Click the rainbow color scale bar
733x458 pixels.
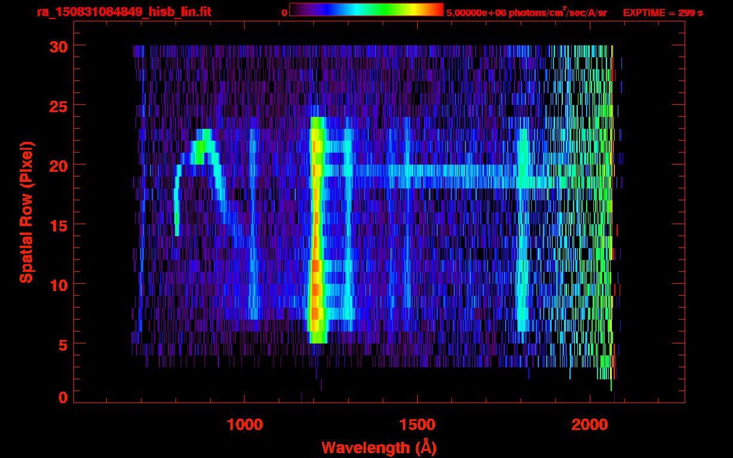point(366,10)
